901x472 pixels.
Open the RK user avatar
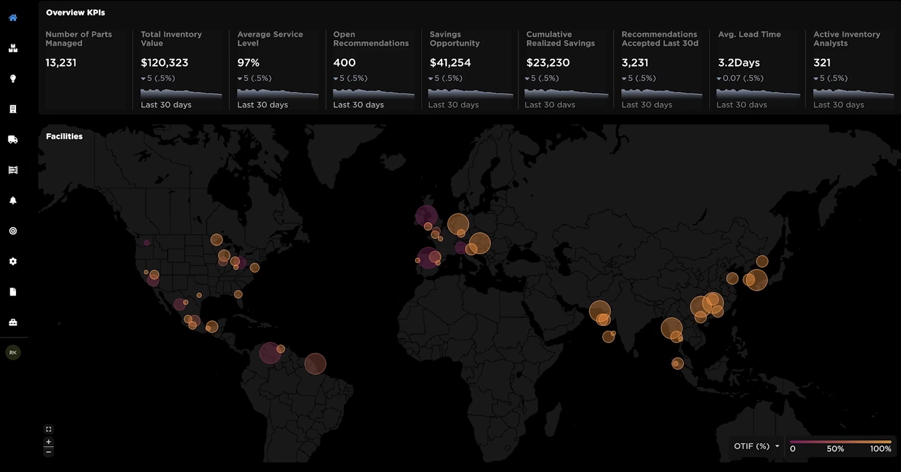point(13,352)
